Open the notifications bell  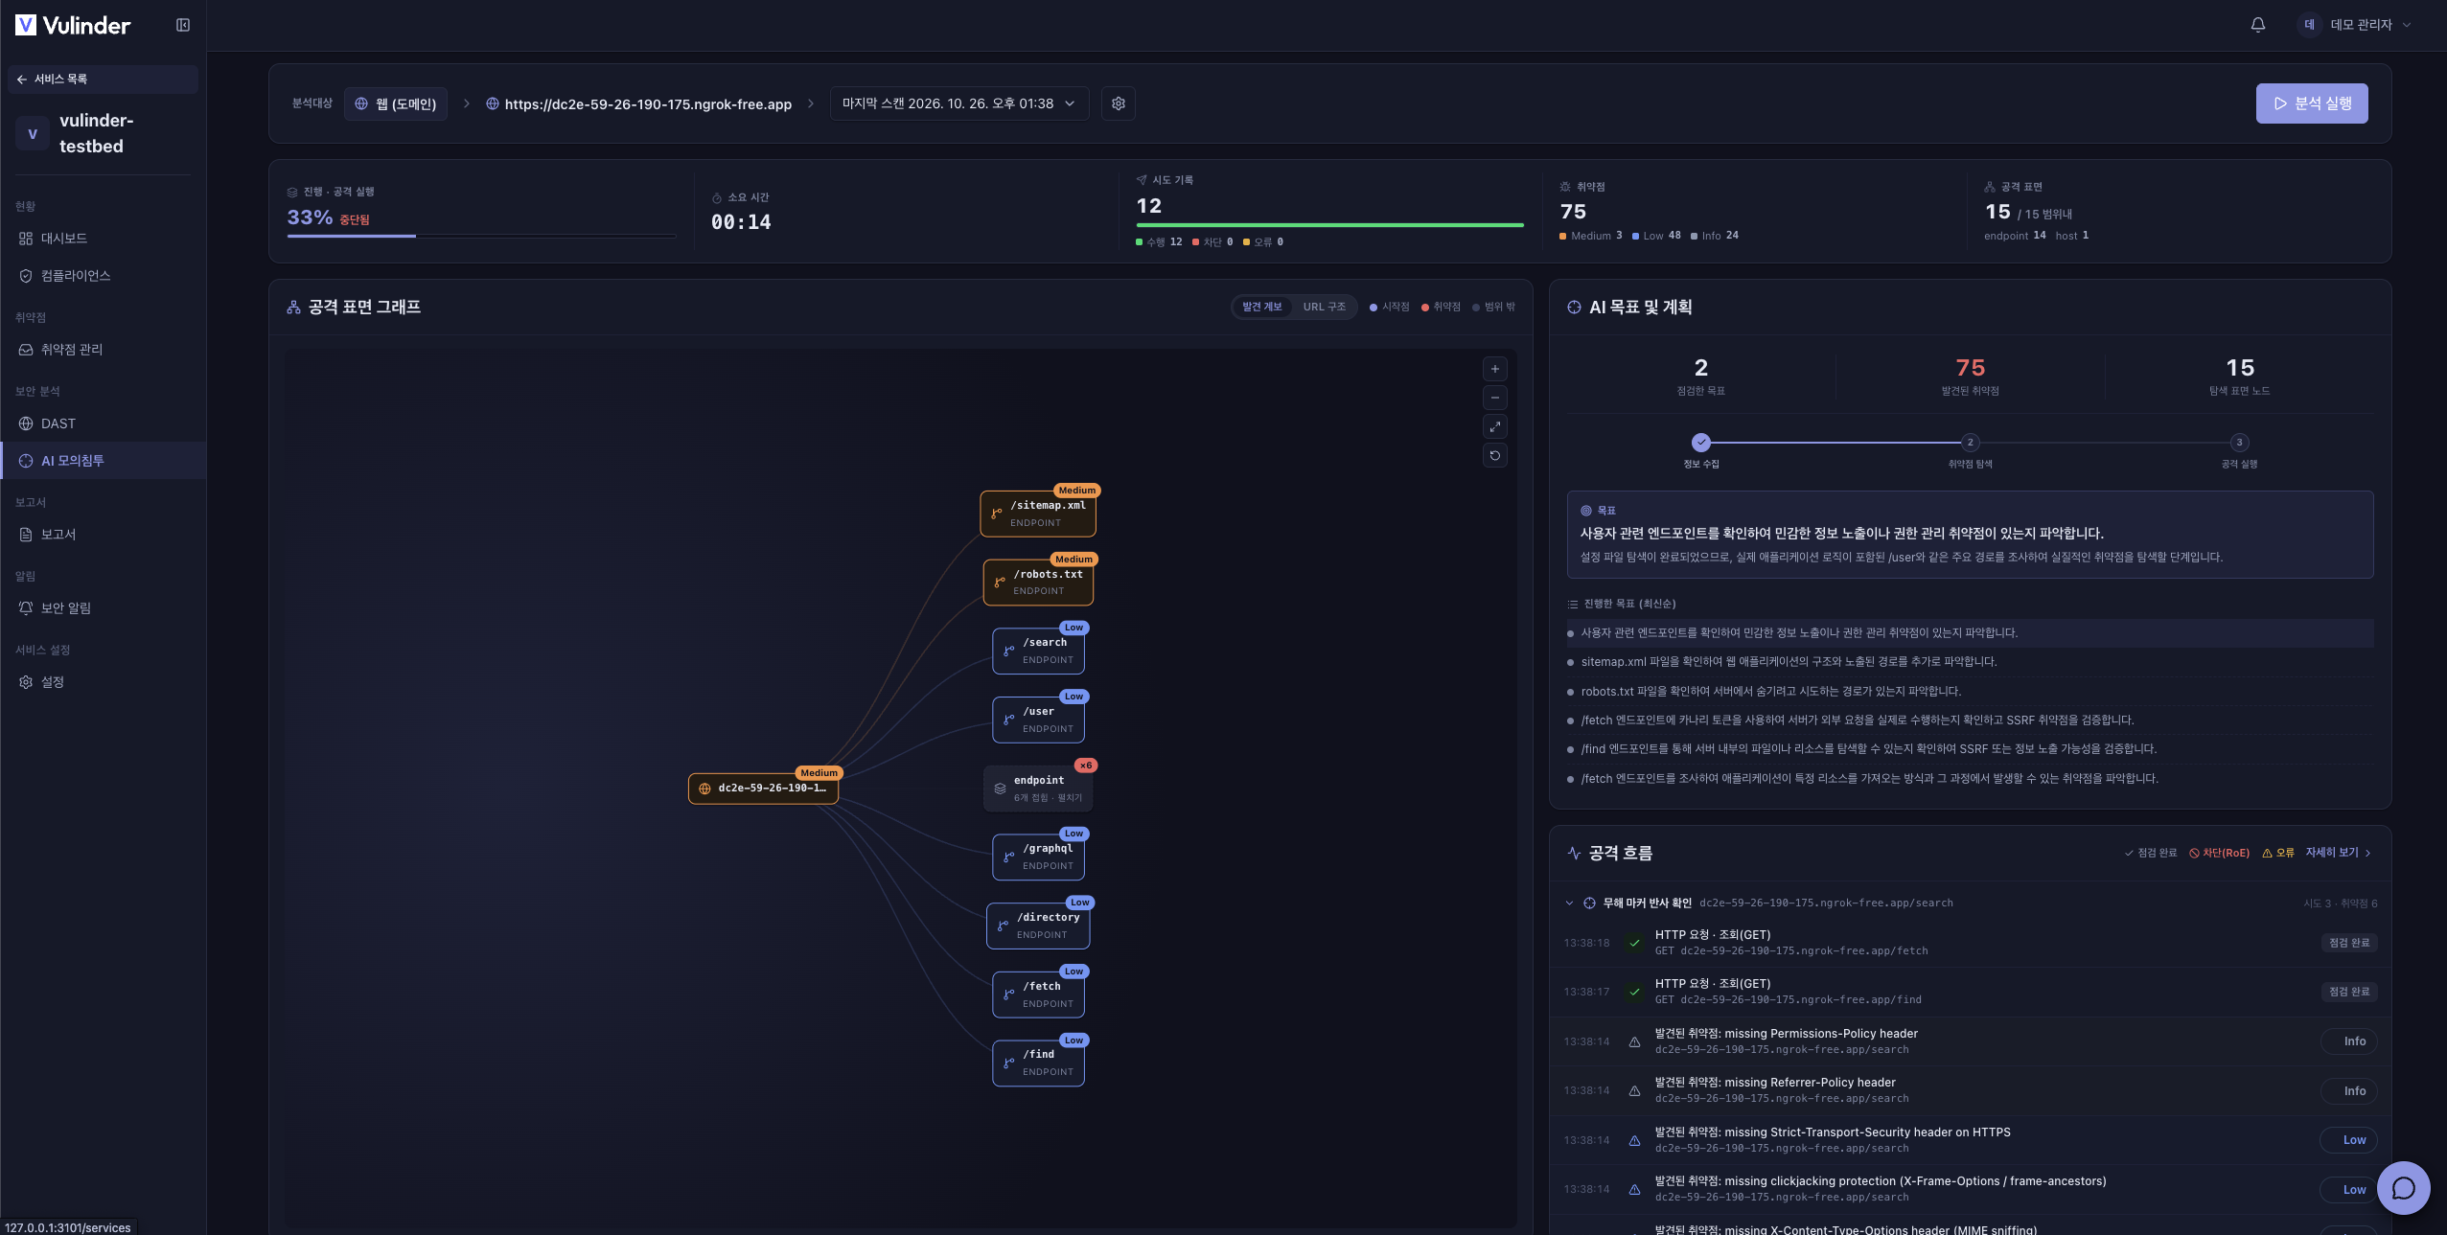click(x=2257, y=25)
